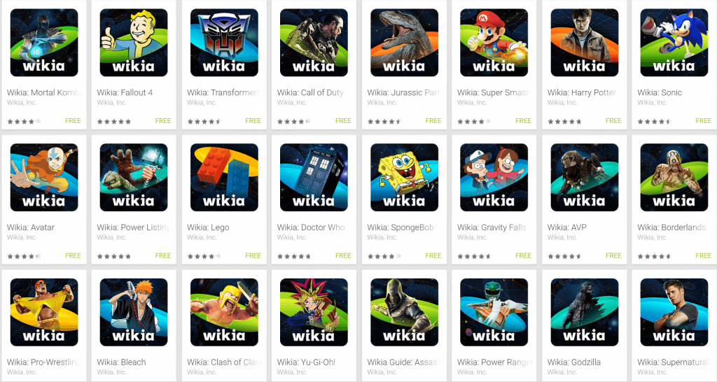Open the Wikia Mortal Kombat app icon

pyautogui.click(x=44, y=43)
